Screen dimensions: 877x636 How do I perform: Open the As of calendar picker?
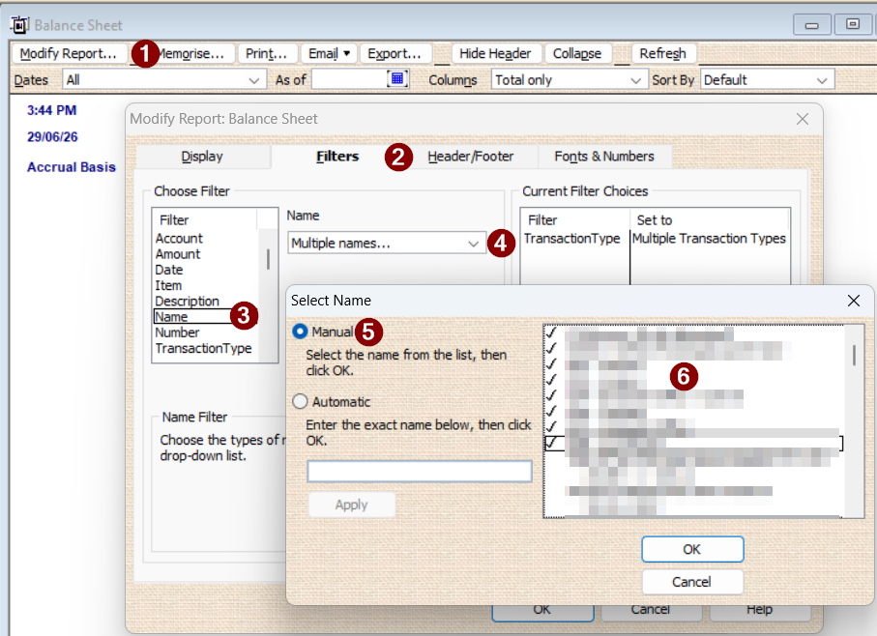pyautogui.click(x=397, y=79)
